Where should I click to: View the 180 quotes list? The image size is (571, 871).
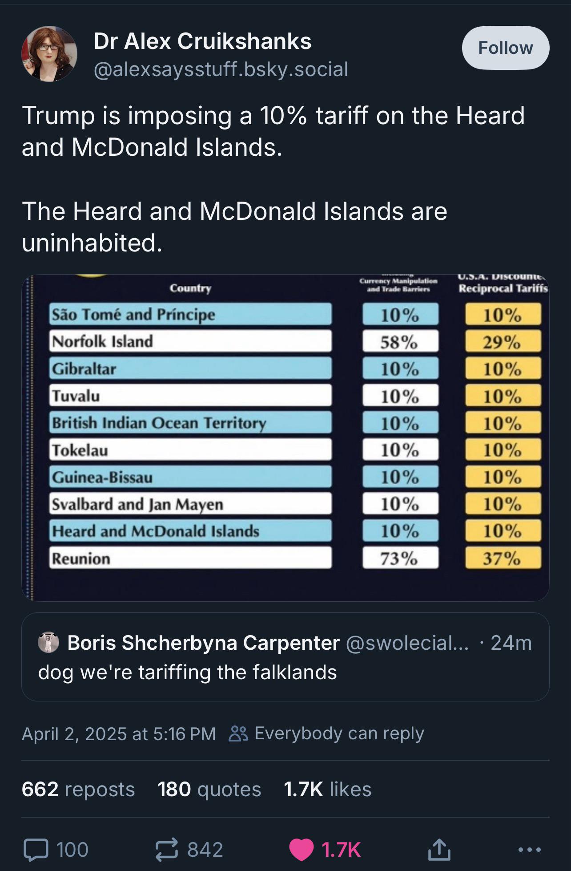point(209,789)
